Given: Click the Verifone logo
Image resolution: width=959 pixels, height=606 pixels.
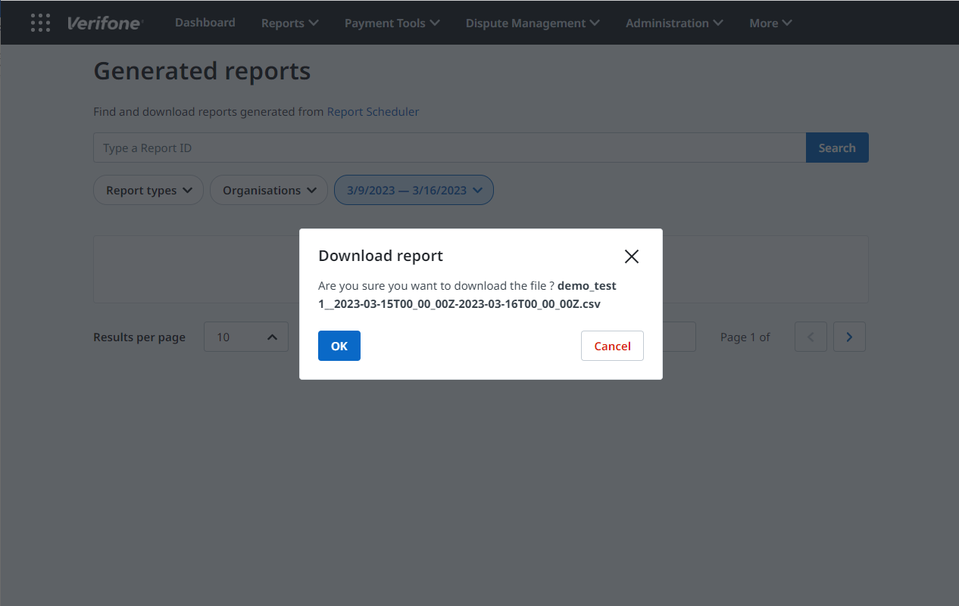Looking at the screenshot, I should pyautogui.click(x=105, y=23).
